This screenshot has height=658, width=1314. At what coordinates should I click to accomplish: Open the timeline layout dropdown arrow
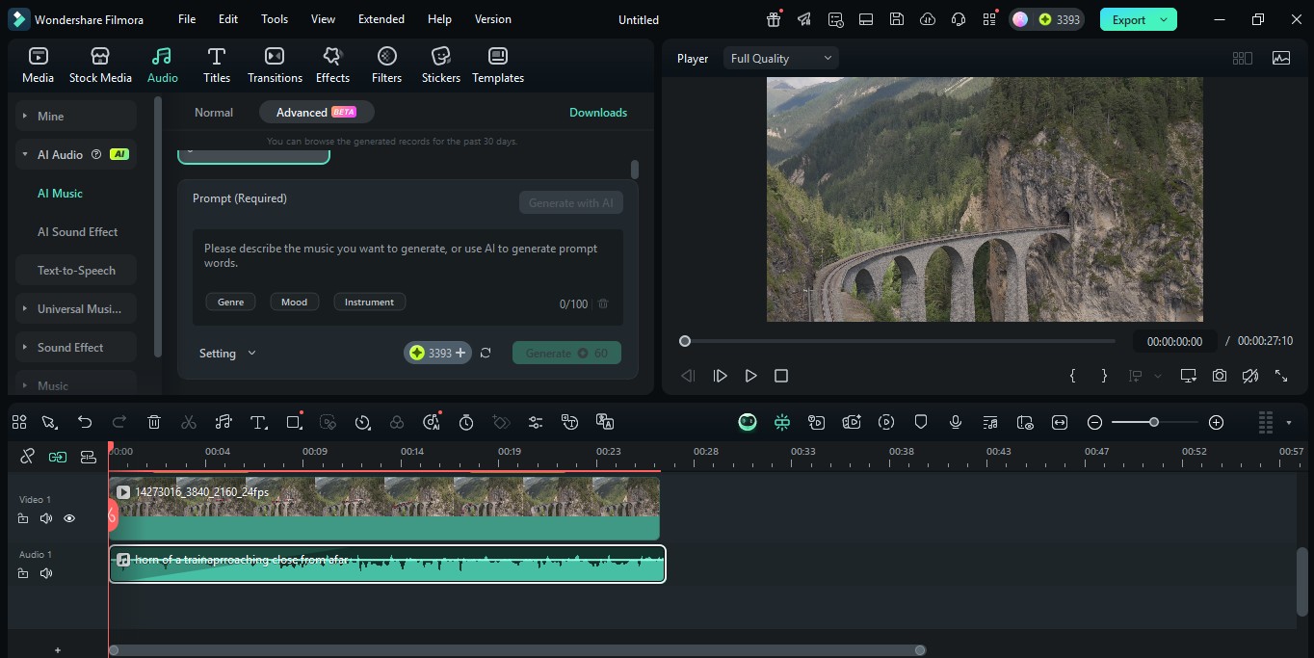(1289, 422)
